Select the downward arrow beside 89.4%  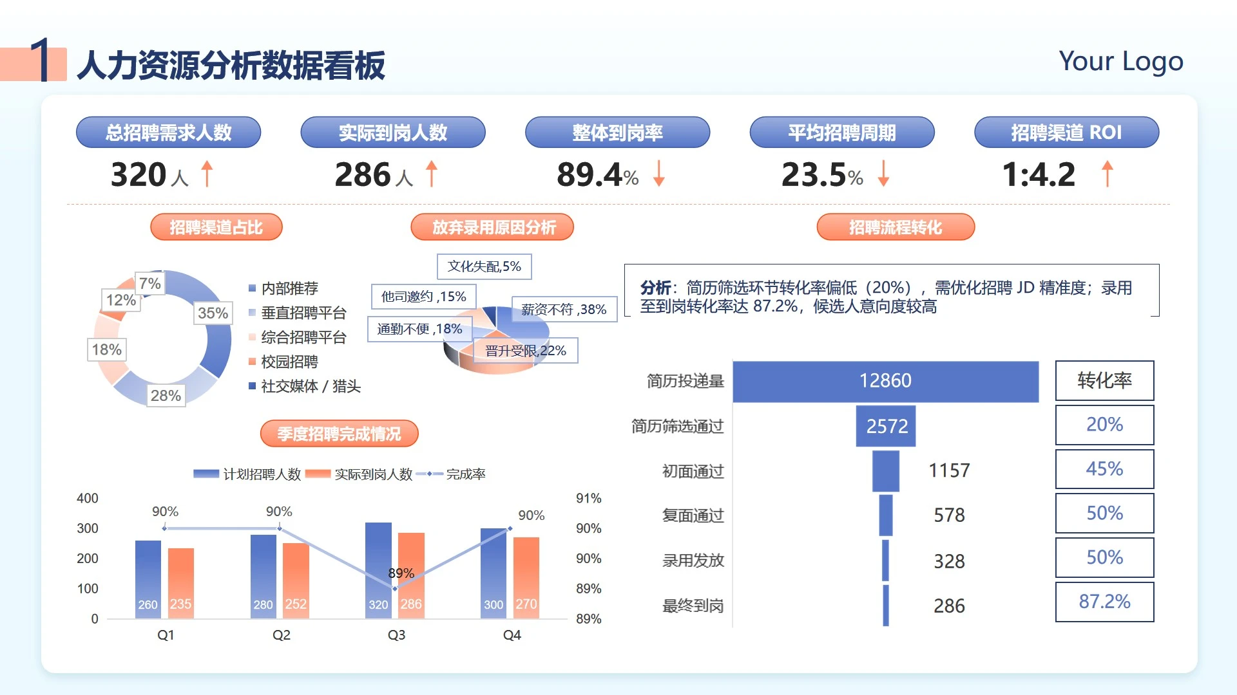pos(658,174)
